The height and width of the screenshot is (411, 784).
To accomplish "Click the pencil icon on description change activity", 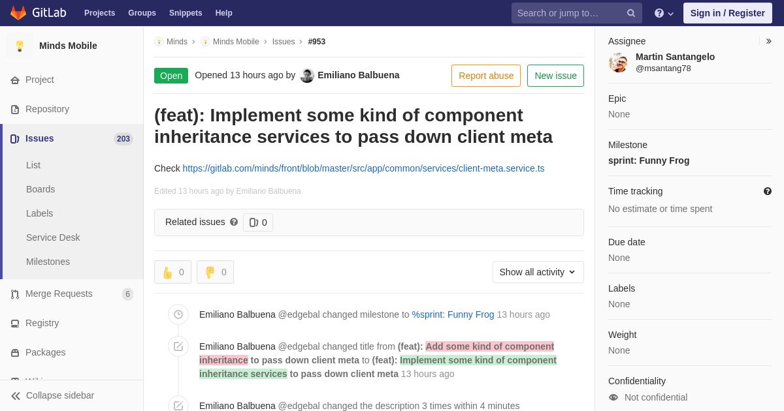I will [178, 406].
